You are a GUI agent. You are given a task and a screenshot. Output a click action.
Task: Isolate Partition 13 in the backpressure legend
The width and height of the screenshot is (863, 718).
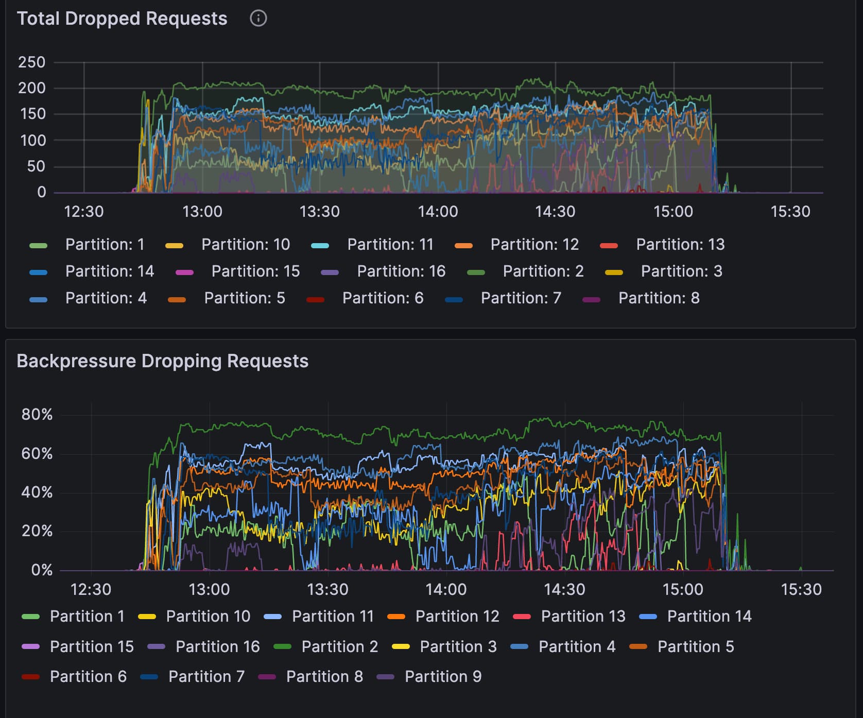click(582, 616)
